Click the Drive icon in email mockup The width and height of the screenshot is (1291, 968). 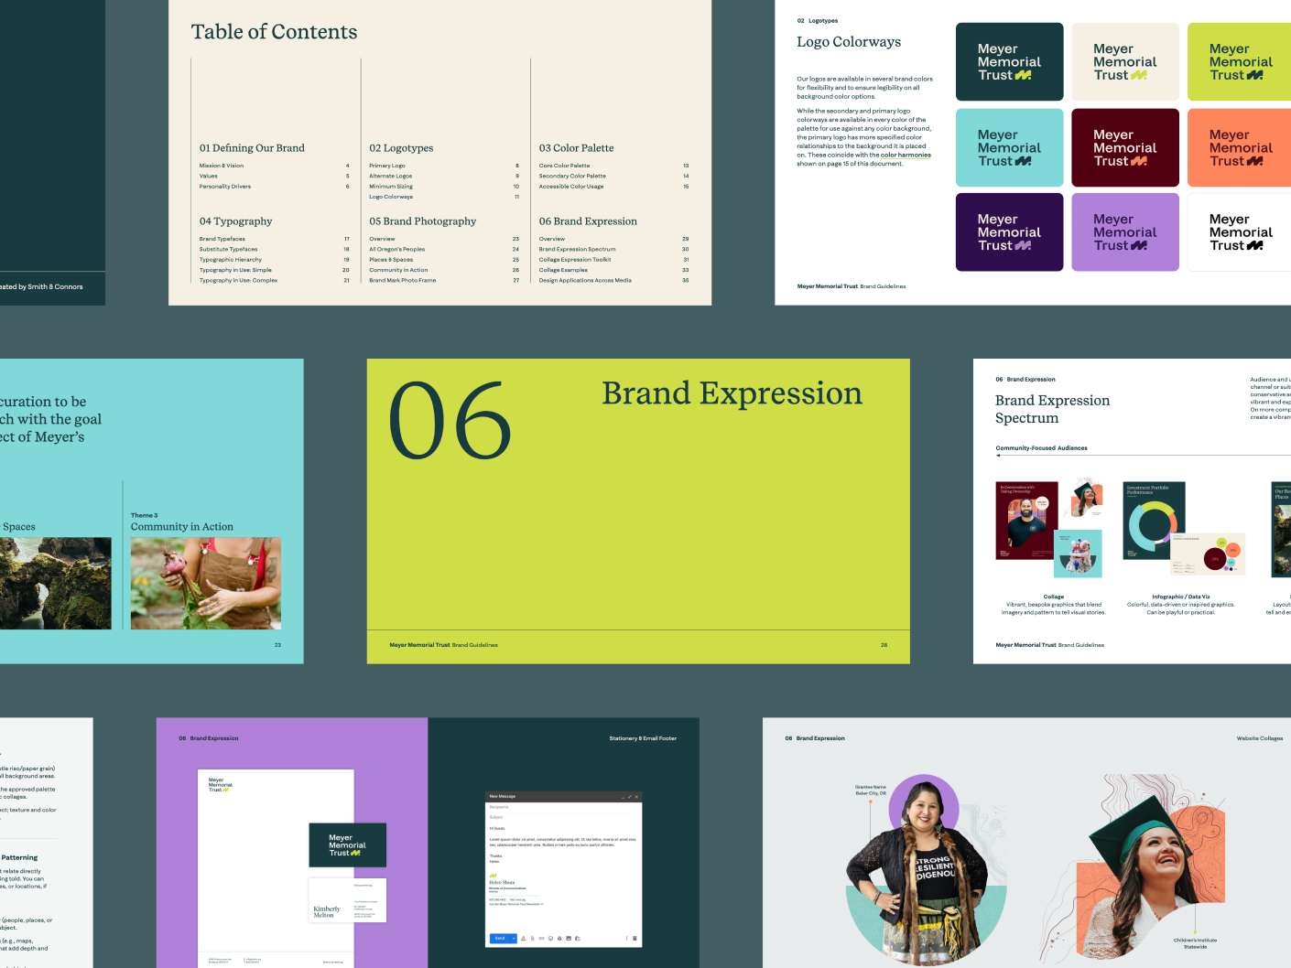(559, 938)
